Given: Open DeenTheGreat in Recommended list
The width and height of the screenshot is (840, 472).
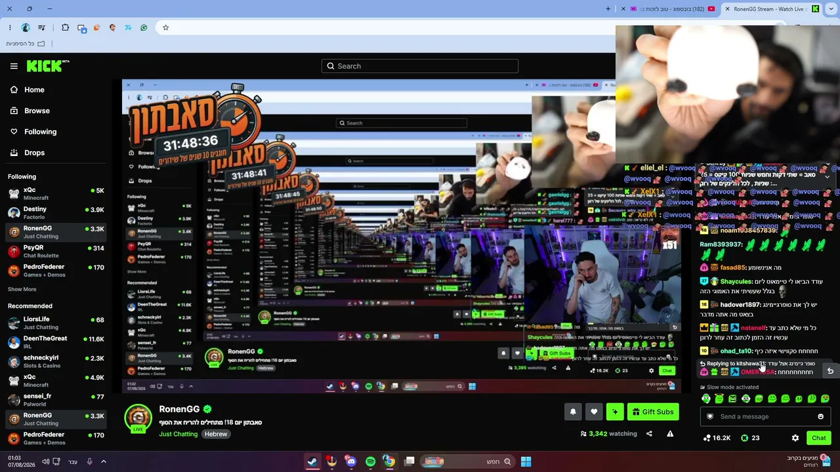Looking at the screenshot, I should coord(56,342).
